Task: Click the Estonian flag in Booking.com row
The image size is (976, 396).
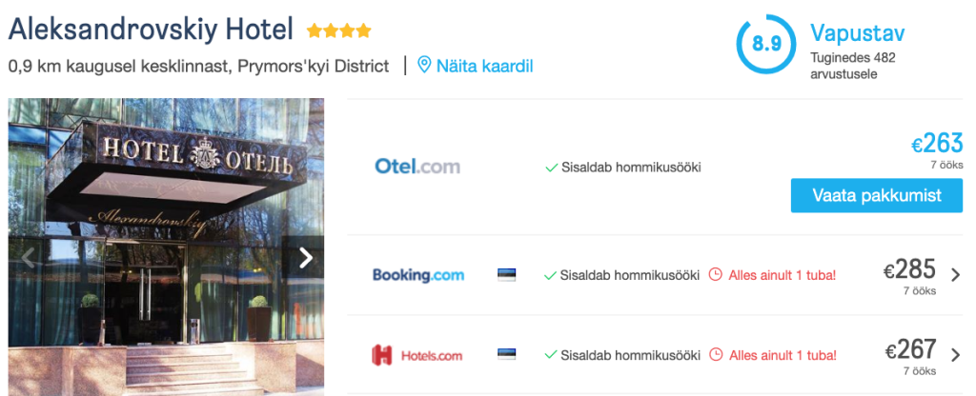Action: 507,275
